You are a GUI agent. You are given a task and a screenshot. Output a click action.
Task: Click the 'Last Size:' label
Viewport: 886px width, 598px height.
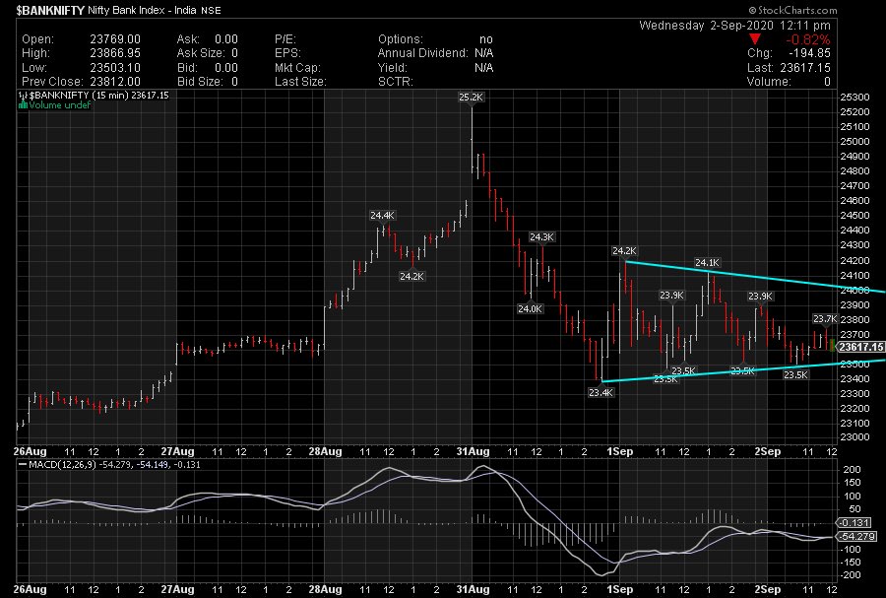(300, 82)
